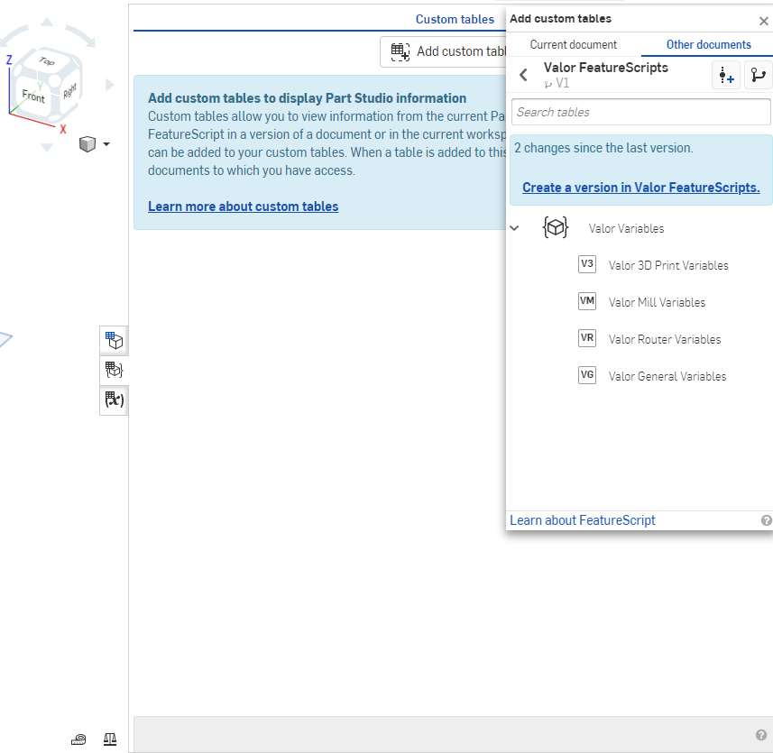Image resolution: width=773 pixels, height=753 pixels.
Task: Click the measure tape icon
Action: pyautogui.click(x=78, y=739)
